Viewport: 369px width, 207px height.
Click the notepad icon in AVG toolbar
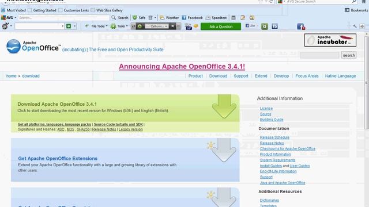pos(243,18)
